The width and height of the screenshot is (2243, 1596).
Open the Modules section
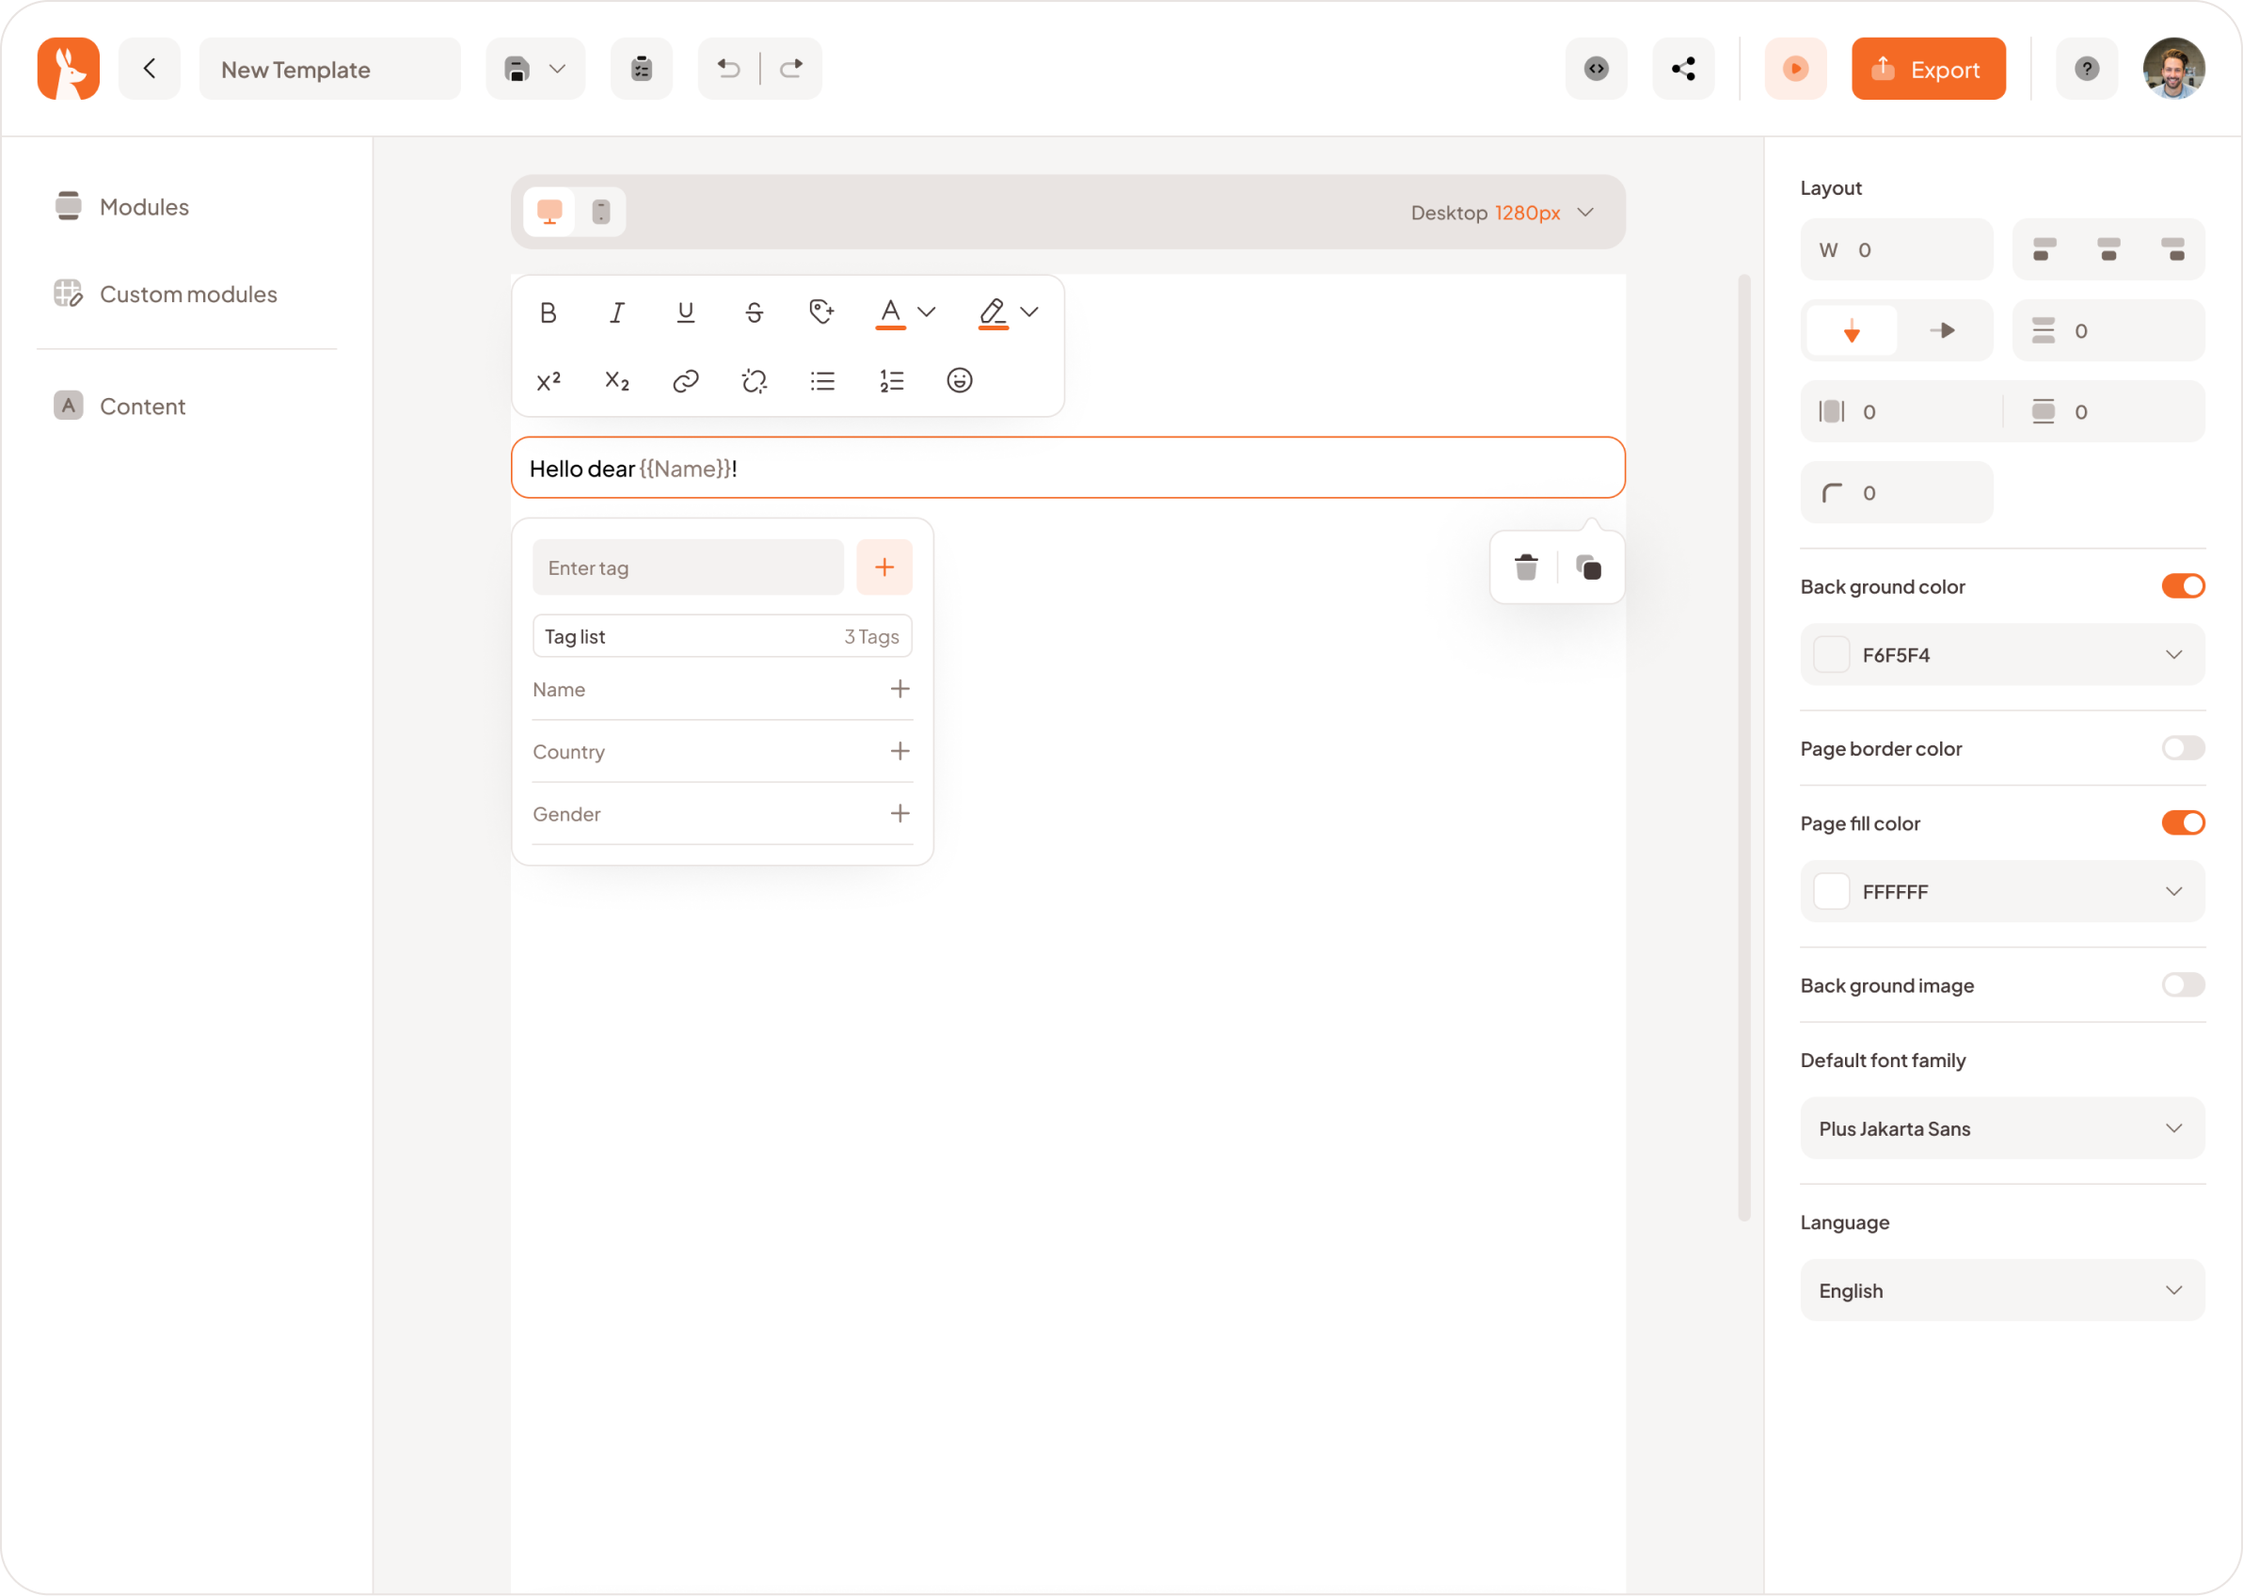click(123, 206)
